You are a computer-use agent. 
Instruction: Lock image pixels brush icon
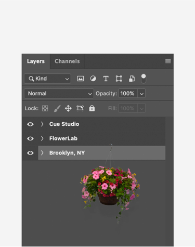coord(57,109)
